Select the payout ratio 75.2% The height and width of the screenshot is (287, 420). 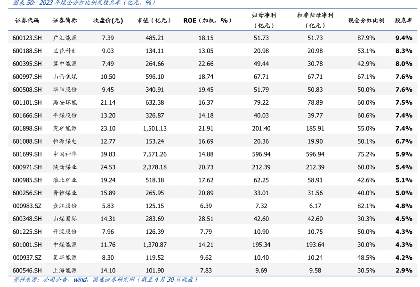click(366, 155)
